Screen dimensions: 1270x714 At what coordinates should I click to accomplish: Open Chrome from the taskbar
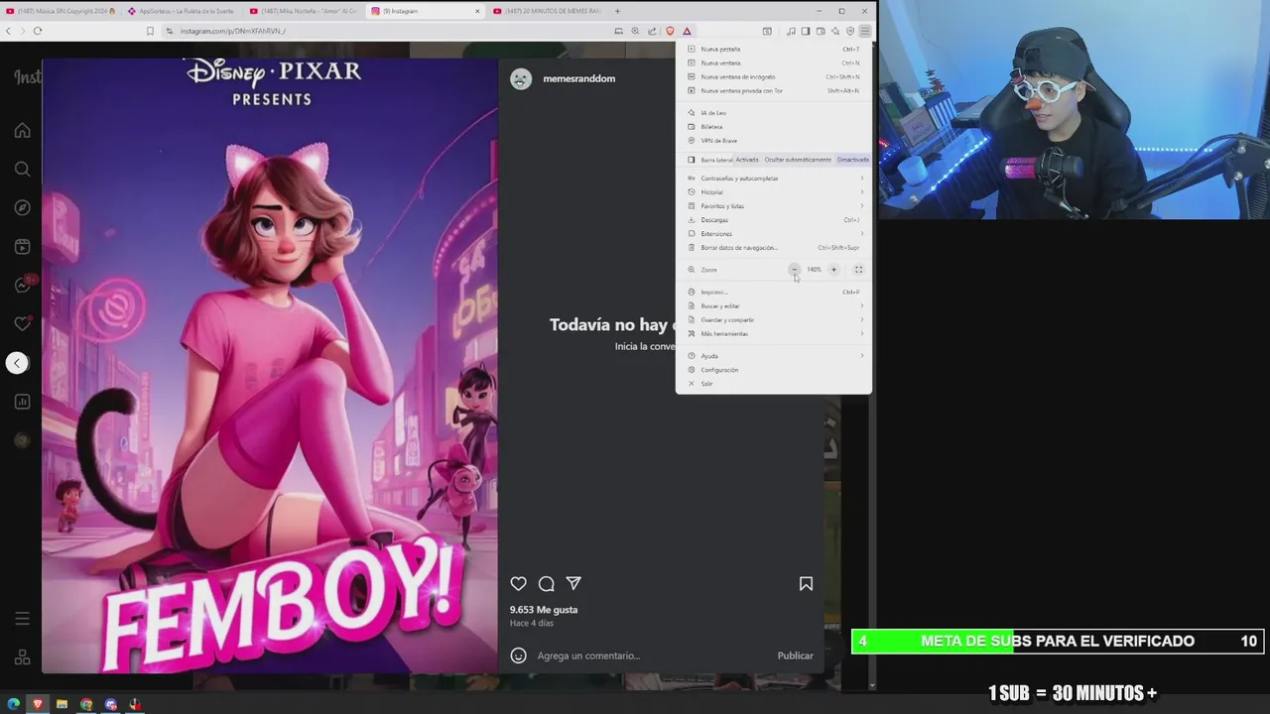[86, 704]
